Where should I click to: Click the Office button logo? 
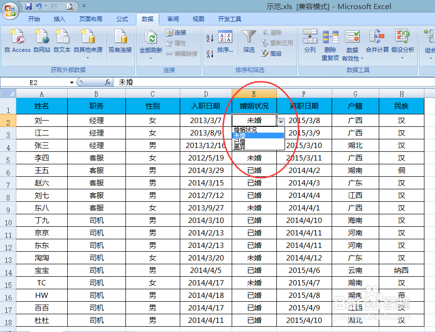(10, 11)
